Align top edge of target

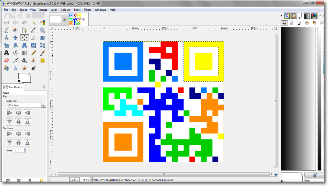click(x=9, y=122)
